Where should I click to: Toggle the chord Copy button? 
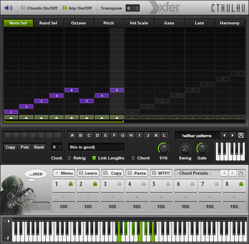click(113, 173)
